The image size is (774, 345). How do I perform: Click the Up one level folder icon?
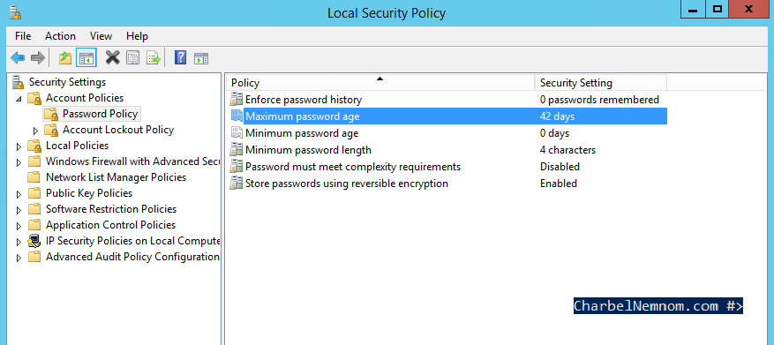click(65, 58)
